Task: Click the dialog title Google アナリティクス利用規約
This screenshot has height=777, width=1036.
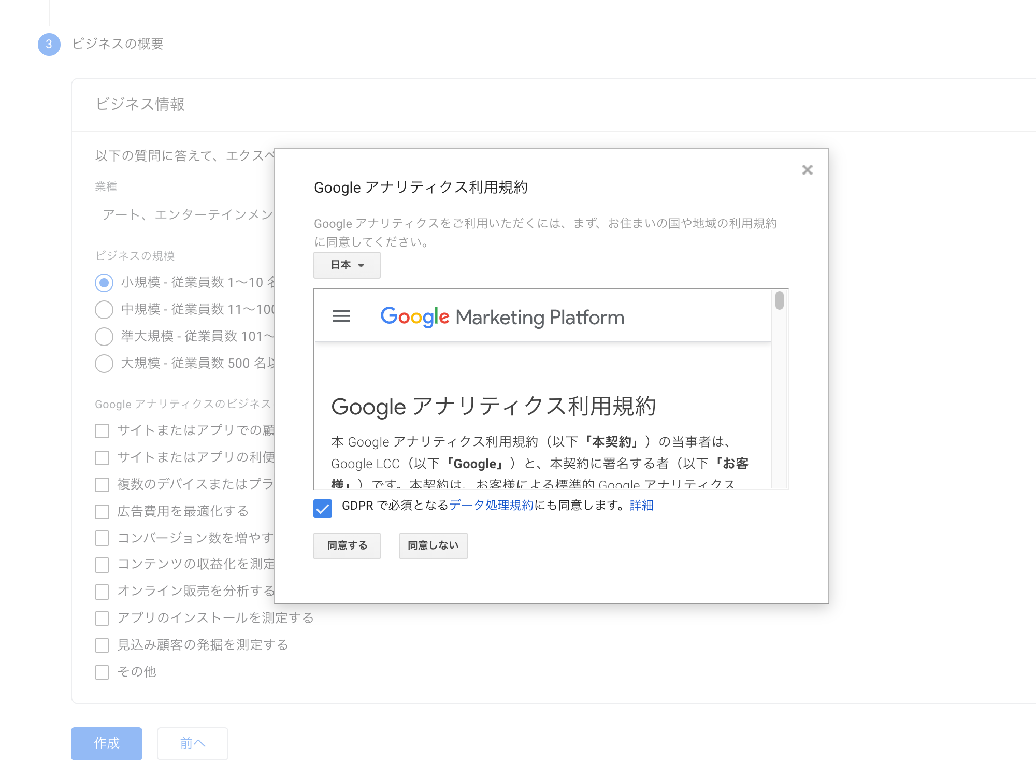Action: coord(421,187)
